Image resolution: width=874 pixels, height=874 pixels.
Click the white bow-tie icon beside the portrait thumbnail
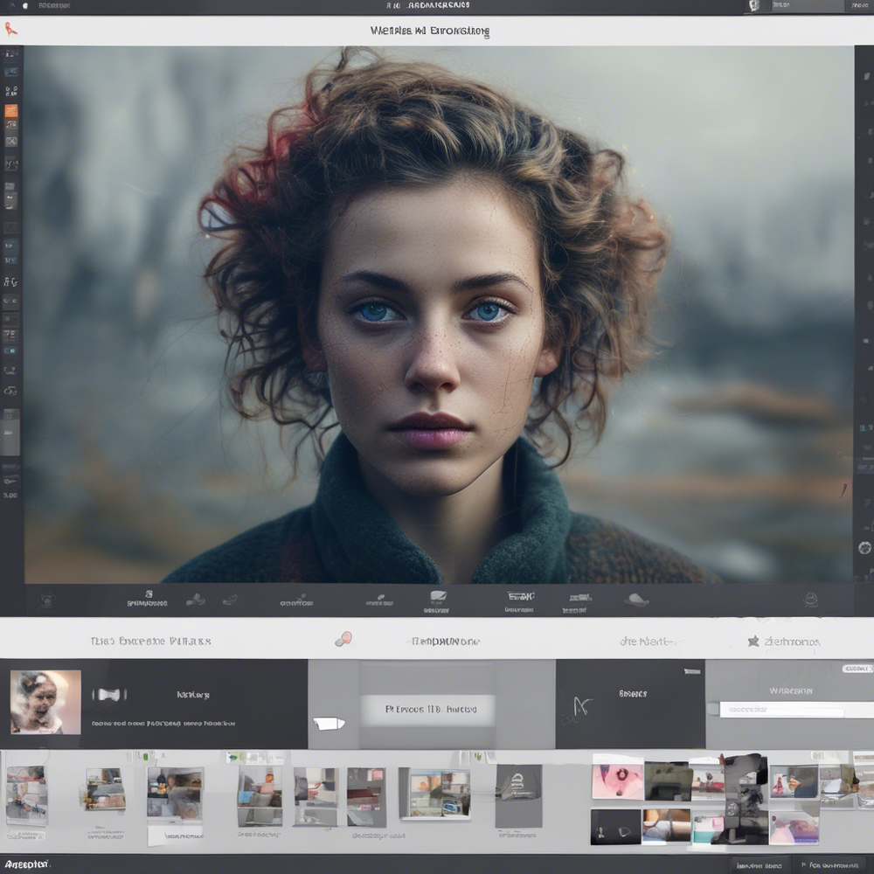(x=109, y=695)
